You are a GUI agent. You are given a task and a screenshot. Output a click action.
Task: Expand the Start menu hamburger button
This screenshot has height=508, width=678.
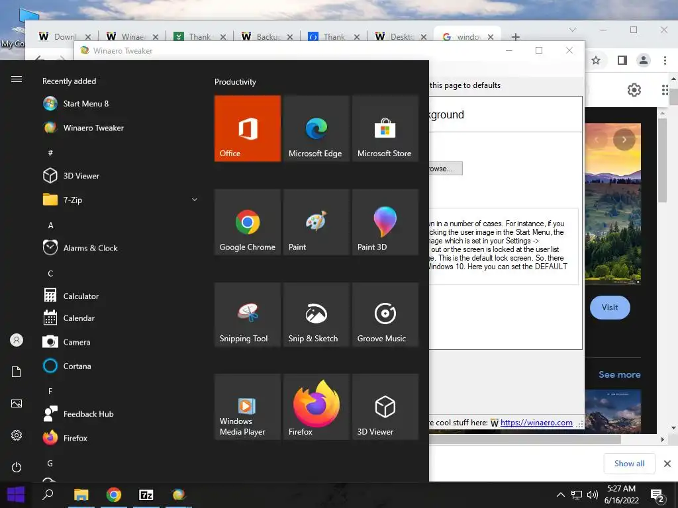[17, 79]
